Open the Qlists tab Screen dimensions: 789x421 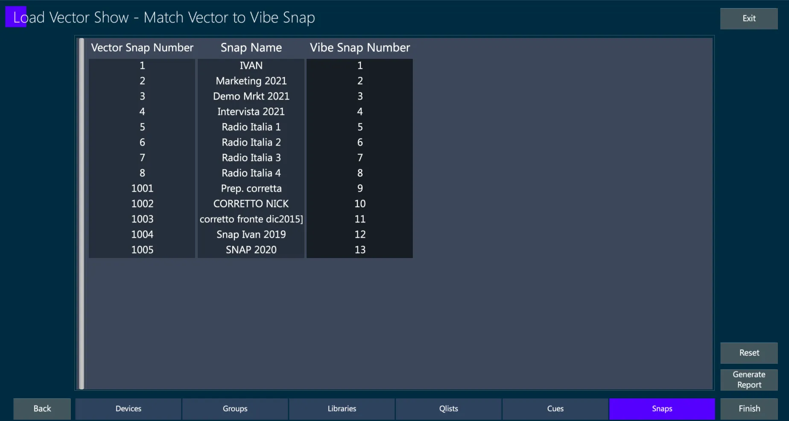[449, 409]
